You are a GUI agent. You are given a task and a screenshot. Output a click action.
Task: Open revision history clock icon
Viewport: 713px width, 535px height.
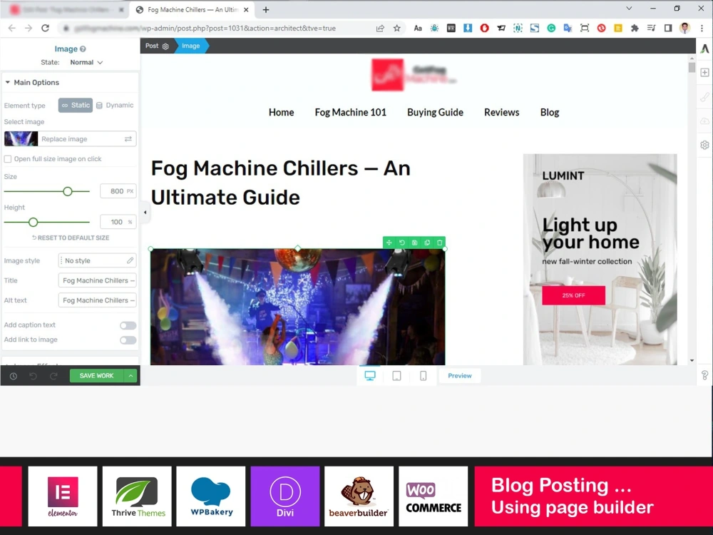pos(14,376)
